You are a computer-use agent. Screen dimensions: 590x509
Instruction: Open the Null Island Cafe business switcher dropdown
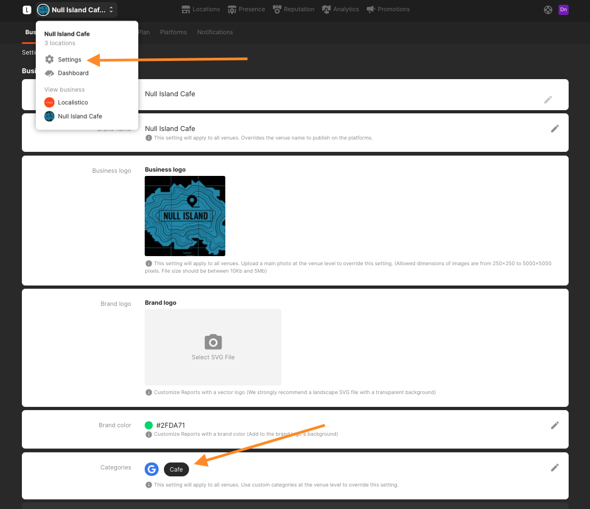tap(77, 10)
